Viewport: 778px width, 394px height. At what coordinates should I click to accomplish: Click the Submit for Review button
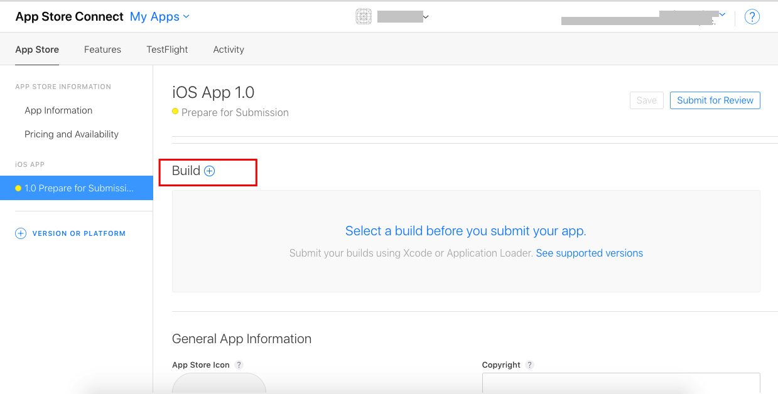point(715,100)
